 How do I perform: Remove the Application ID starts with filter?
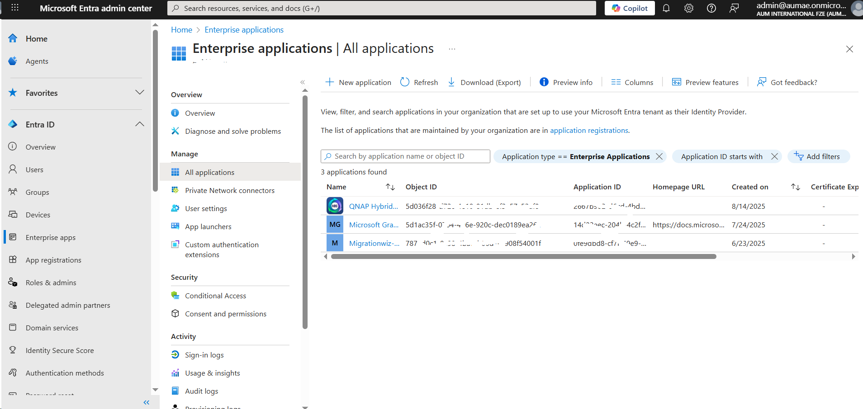[774, 156]
